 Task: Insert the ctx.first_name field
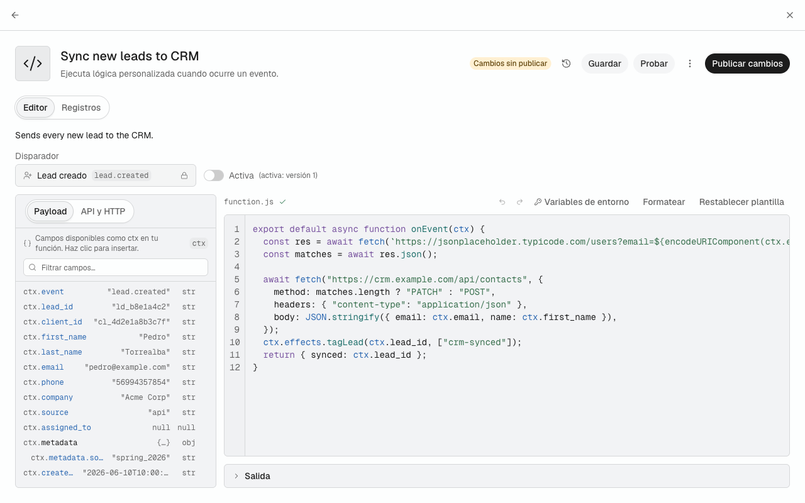click(116, 337)
